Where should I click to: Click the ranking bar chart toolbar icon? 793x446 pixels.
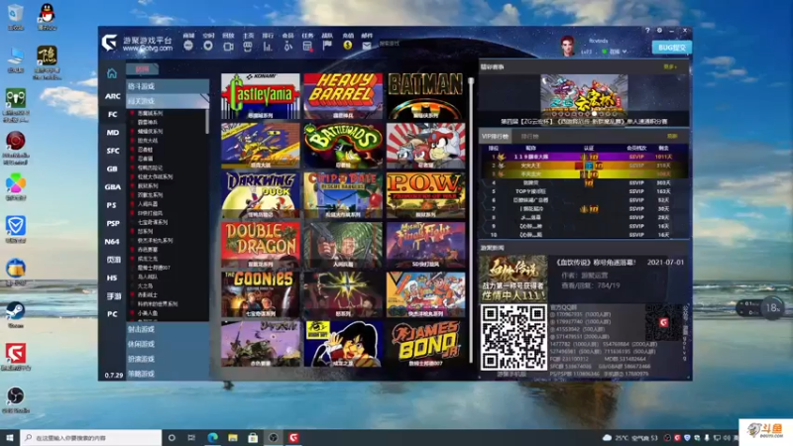[x=268, y=46]
